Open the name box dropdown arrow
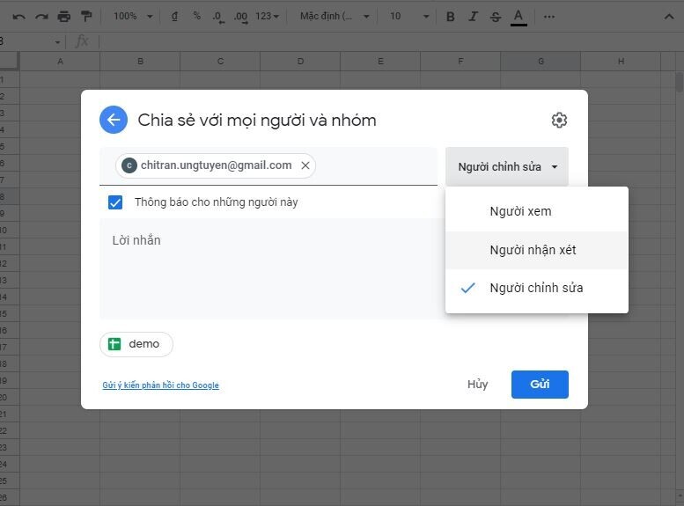Screen dimensions: 684x506 pos(57,42)
